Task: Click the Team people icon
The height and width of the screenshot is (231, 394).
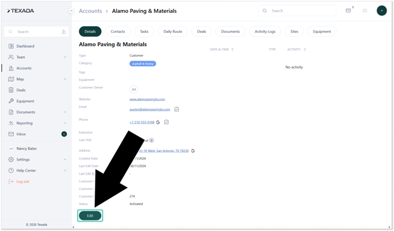Action: (11, 57)
